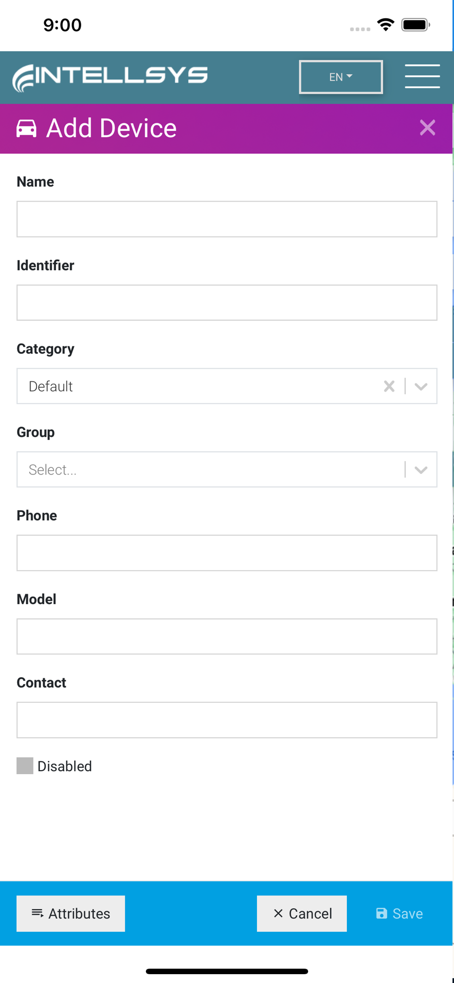Viewport: 454px width, 983px height.
Task: Focus the Name input field
Action: (227, 219)
